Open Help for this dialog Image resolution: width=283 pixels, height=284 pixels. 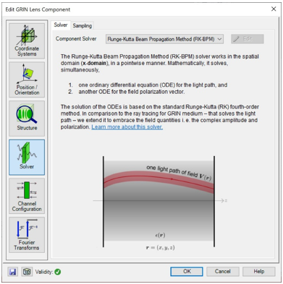click(259, 272)
